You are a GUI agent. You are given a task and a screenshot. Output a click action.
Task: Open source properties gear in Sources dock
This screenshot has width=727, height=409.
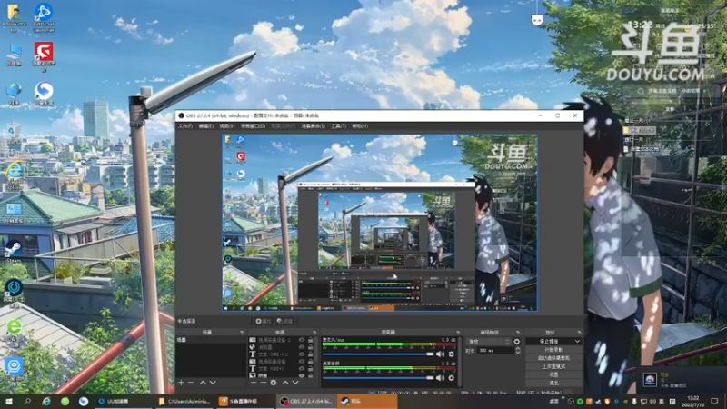point(274,383)
